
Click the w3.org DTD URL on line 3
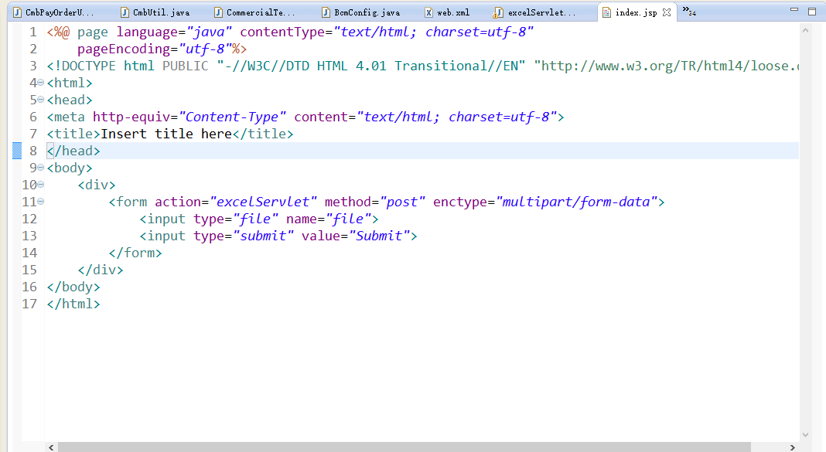[x=667, y=66]
